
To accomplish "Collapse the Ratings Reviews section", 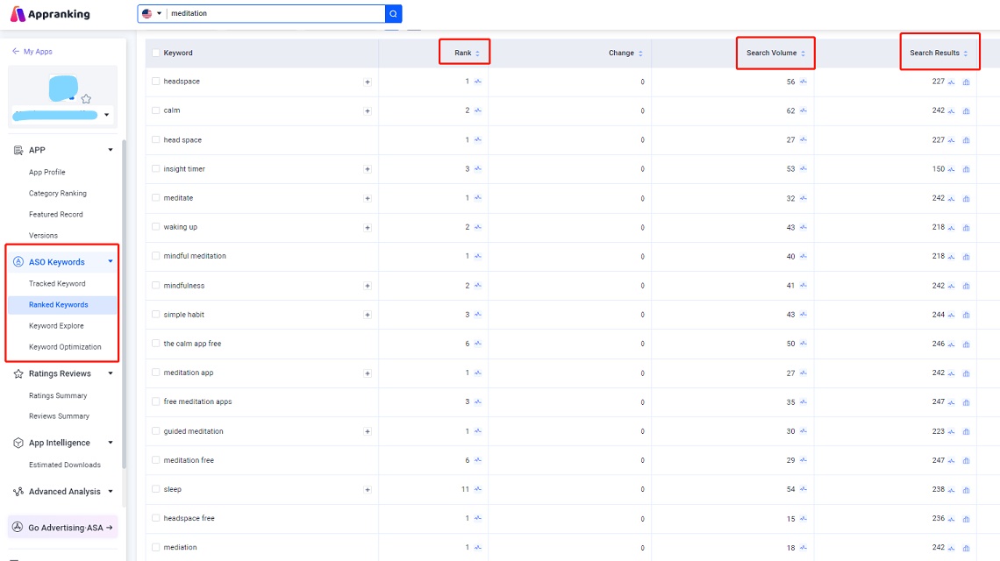I will (111, 373).
